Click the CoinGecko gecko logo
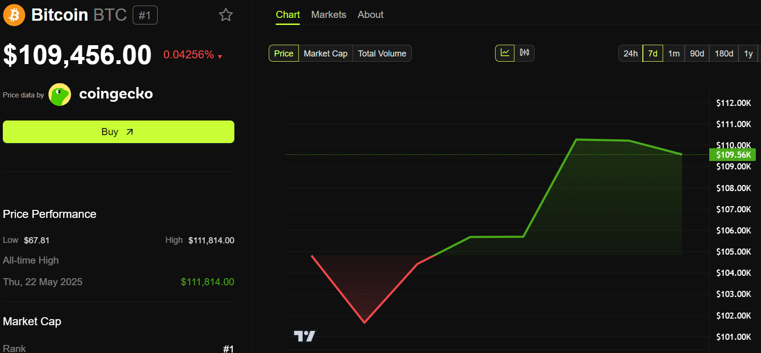The width and height of the screenshot is (761, 353). coord(60,95)
